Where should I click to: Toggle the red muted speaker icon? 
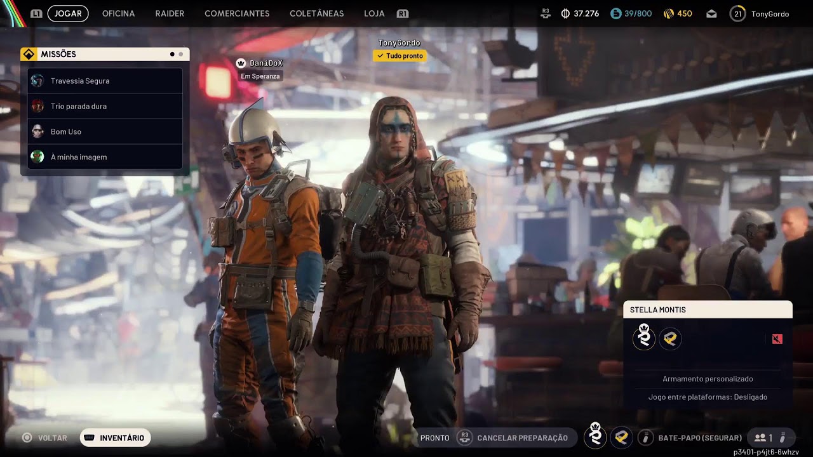pos(777,339)
